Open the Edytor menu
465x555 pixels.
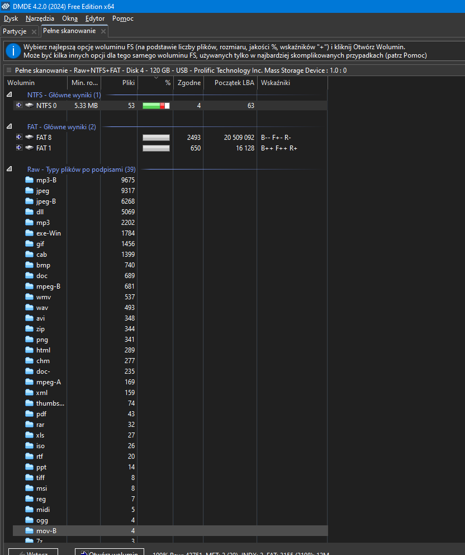tap(95, 18)
